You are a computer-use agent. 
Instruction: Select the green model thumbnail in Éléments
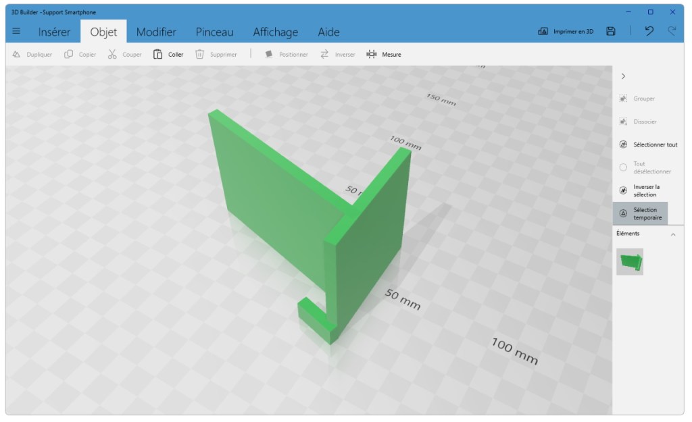click(x=630, y=261)
